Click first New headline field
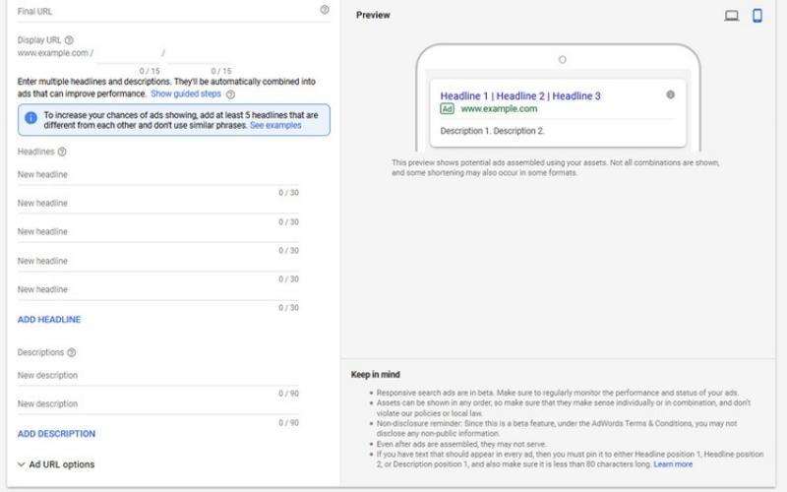Screen dimensions: 787x492 tap(158, 175)
